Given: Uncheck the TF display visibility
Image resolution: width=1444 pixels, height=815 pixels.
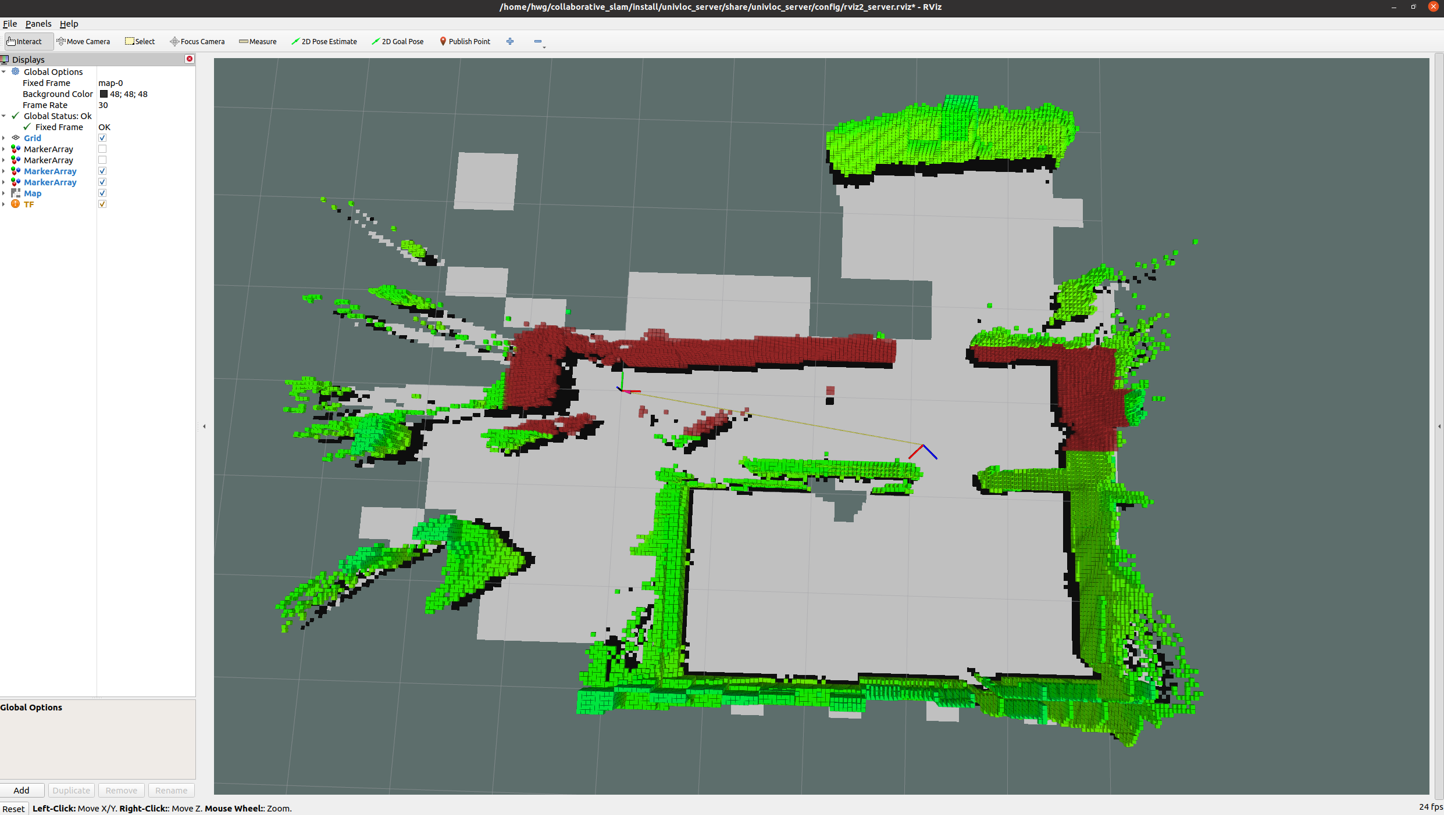Looking at the screenshot, I should tap(102, 204).
